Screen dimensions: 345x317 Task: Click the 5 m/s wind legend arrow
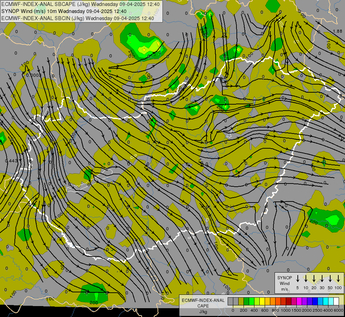[x=297, y=278]
